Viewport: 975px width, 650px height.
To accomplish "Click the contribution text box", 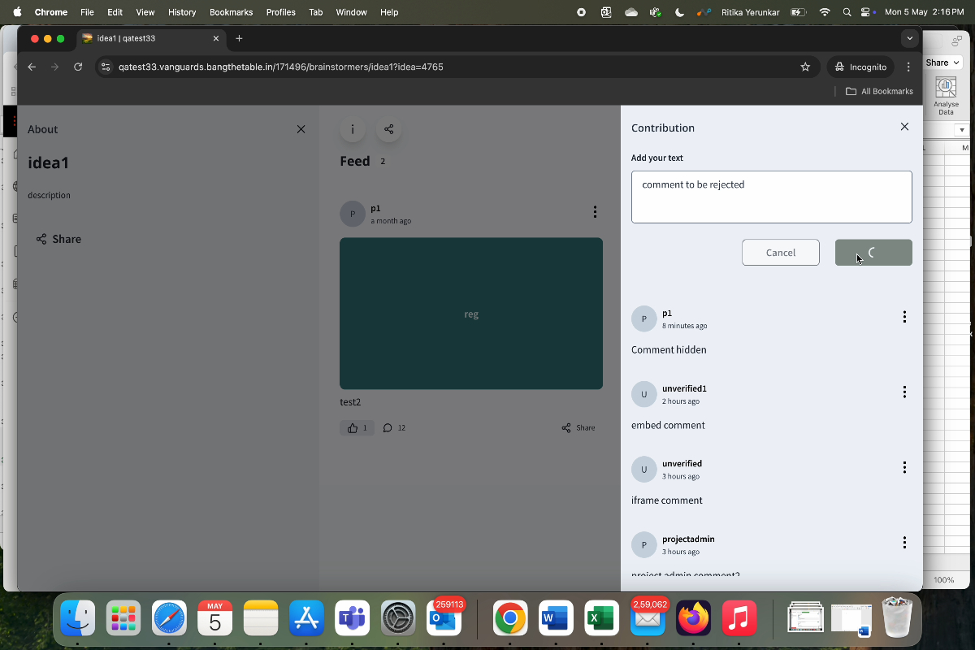I will [771, 197].
